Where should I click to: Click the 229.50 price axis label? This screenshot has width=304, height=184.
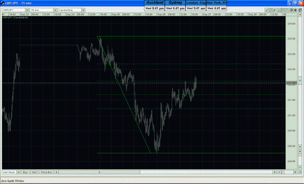pyautogui.click(x=291, y=161)
